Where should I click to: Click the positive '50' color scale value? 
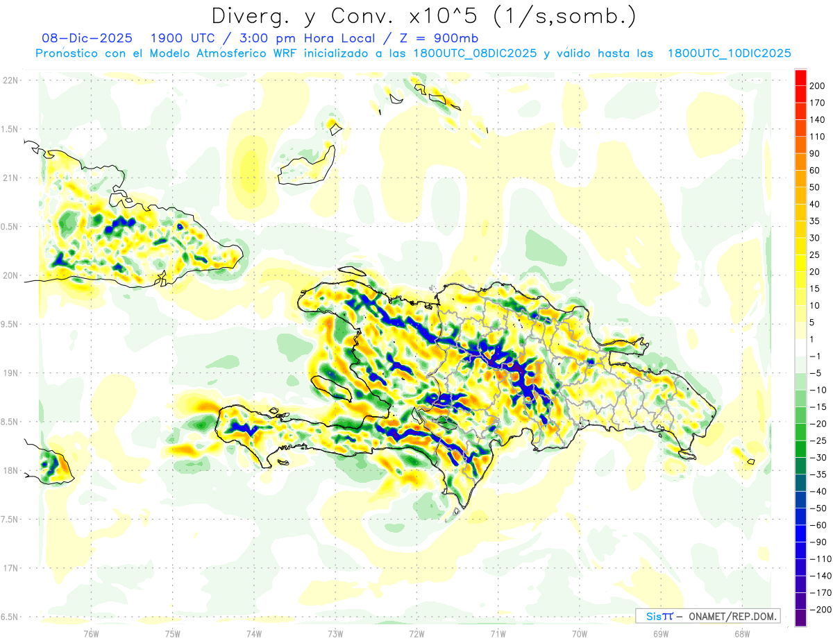tap(815, 187)
